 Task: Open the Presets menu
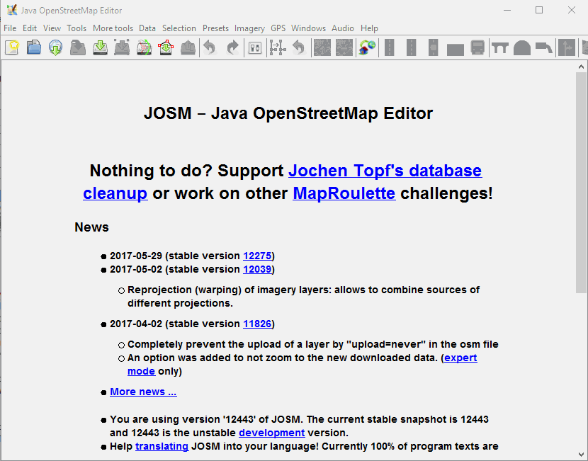pyautogui.click(x=215, y=28)
